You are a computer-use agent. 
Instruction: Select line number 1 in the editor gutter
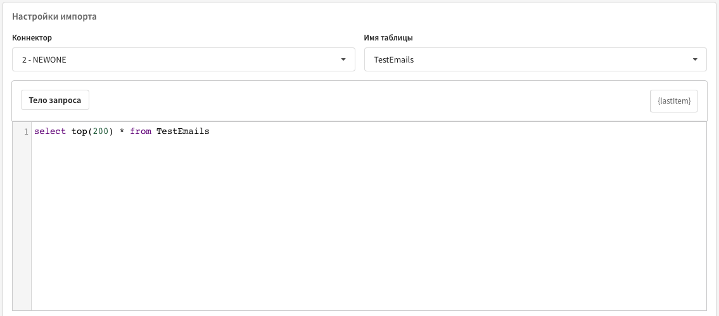[x=26, y=131]
